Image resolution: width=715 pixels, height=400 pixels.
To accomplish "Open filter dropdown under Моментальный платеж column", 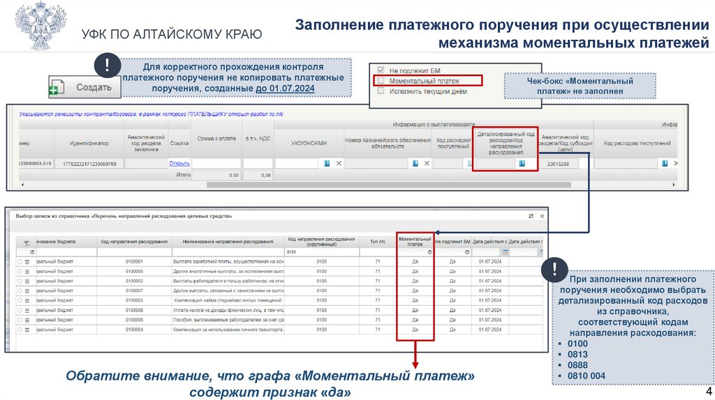I will pos(429,252).
